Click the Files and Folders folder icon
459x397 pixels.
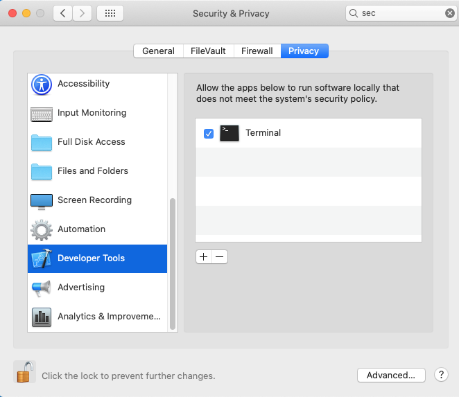click(42, 172)
